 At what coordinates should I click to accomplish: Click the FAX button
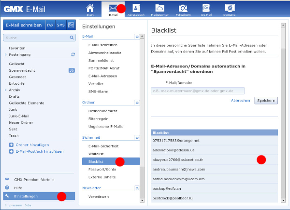pos(50,25)
